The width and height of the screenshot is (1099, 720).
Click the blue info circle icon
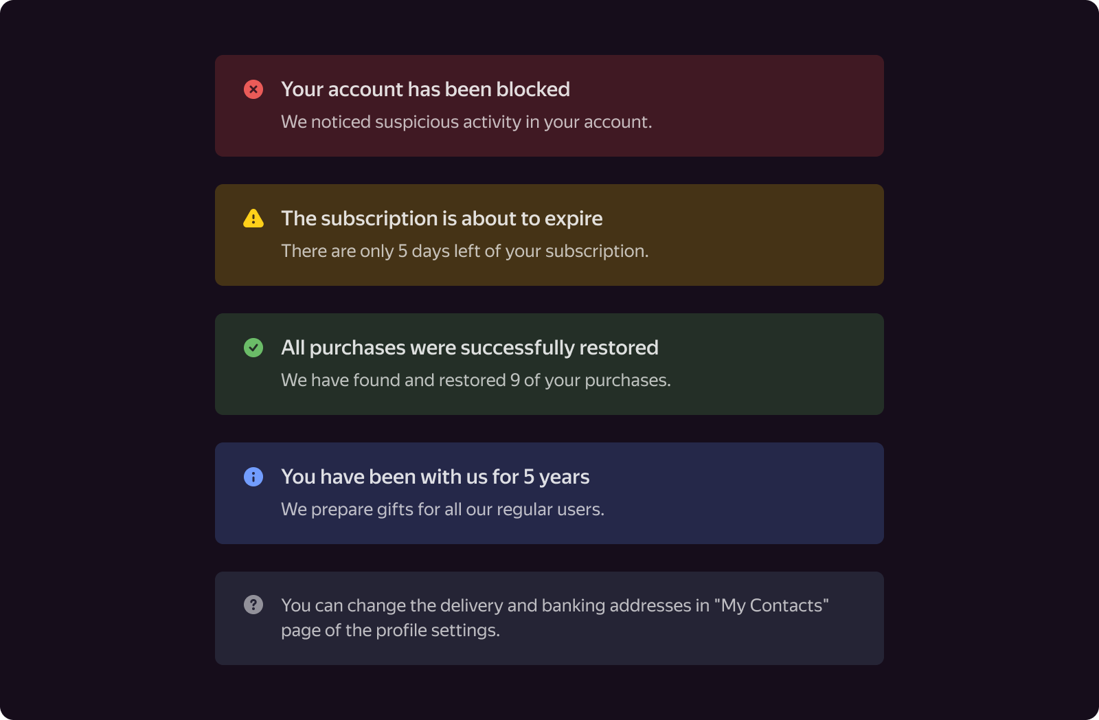coord(253,477)
